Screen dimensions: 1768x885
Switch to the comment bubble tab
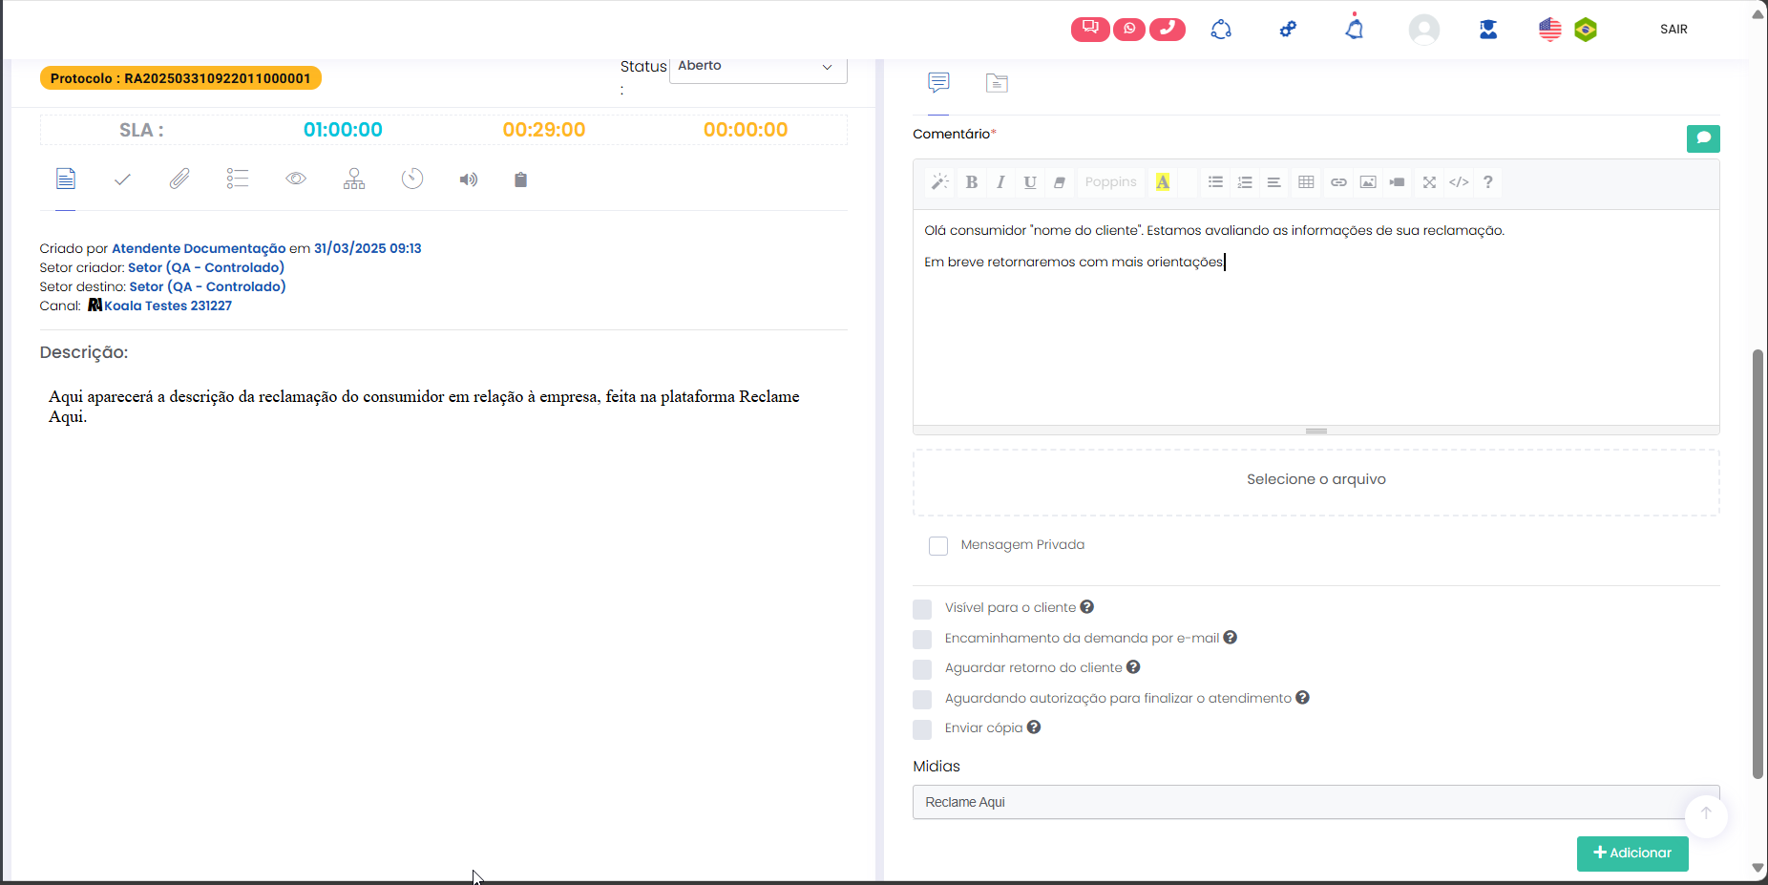pos(938,83)
